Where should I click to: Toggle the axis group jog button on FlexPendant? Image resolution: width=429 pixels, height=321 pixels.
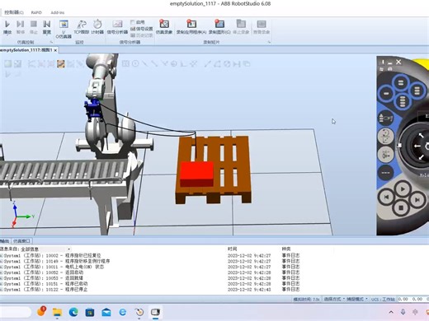tap(385, 154)
